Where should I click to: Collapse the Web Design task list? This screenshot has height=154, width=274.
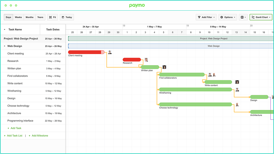coord(5,46)
